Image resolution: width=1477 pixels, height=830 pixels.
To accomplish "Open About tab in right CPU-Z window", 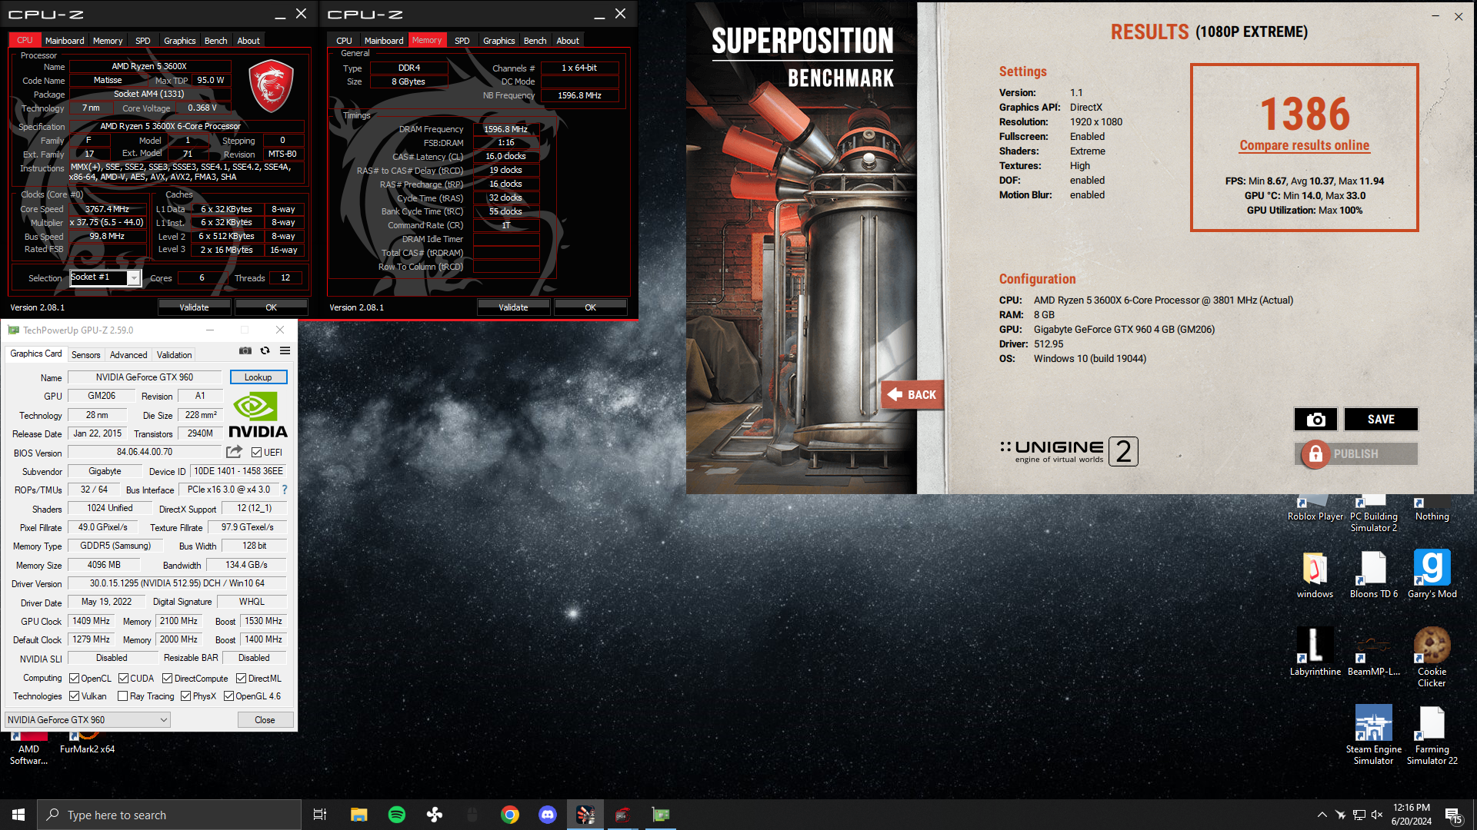I will 568,41.
